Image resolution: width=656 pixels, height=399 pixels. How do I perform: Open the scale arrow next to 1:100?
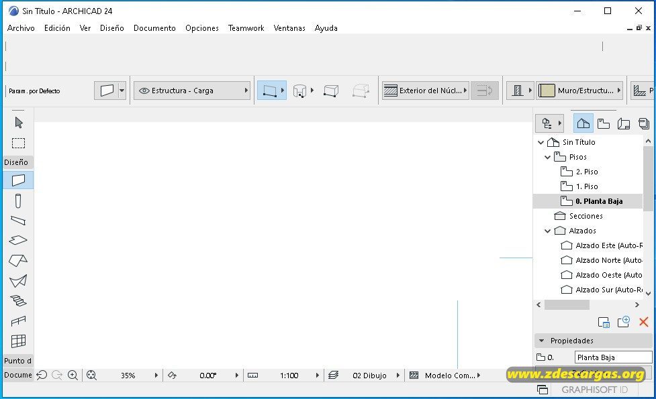(317, 375)
